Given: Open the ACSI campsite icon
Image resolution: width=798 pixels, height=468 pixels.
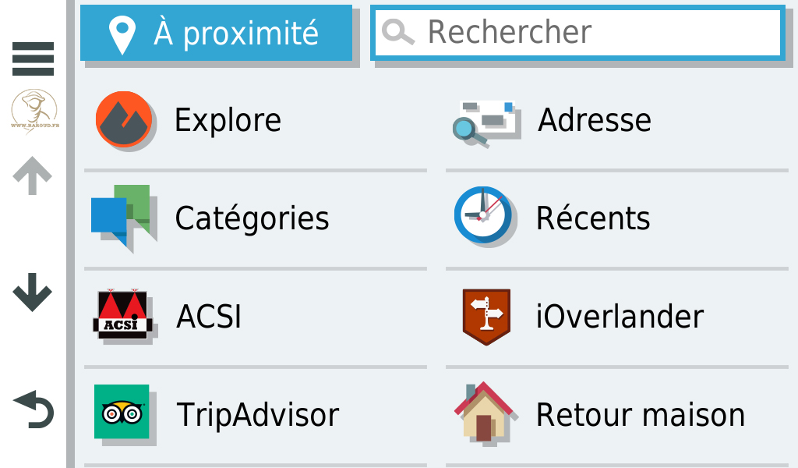Looking at the screenshot, I should pos(122,314).
